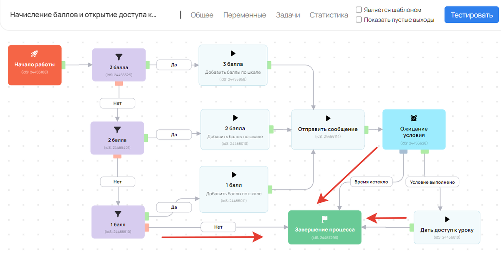This screenshot has width=501, height=254.
Task: Select the funnel icon of 3 балла condition
Action: coord(119,57)
